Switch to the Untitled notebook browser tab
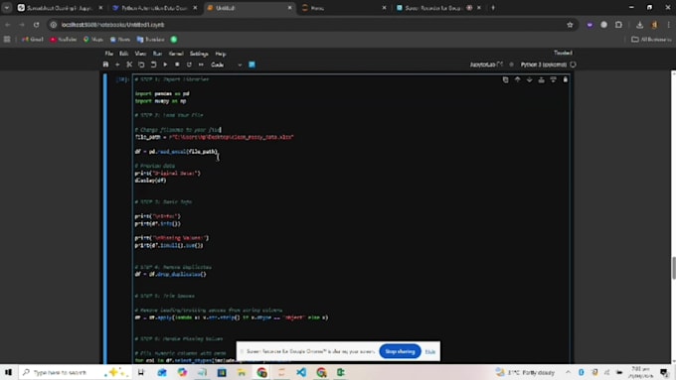The width and height of the screenshot is (676, 380). 250,8
